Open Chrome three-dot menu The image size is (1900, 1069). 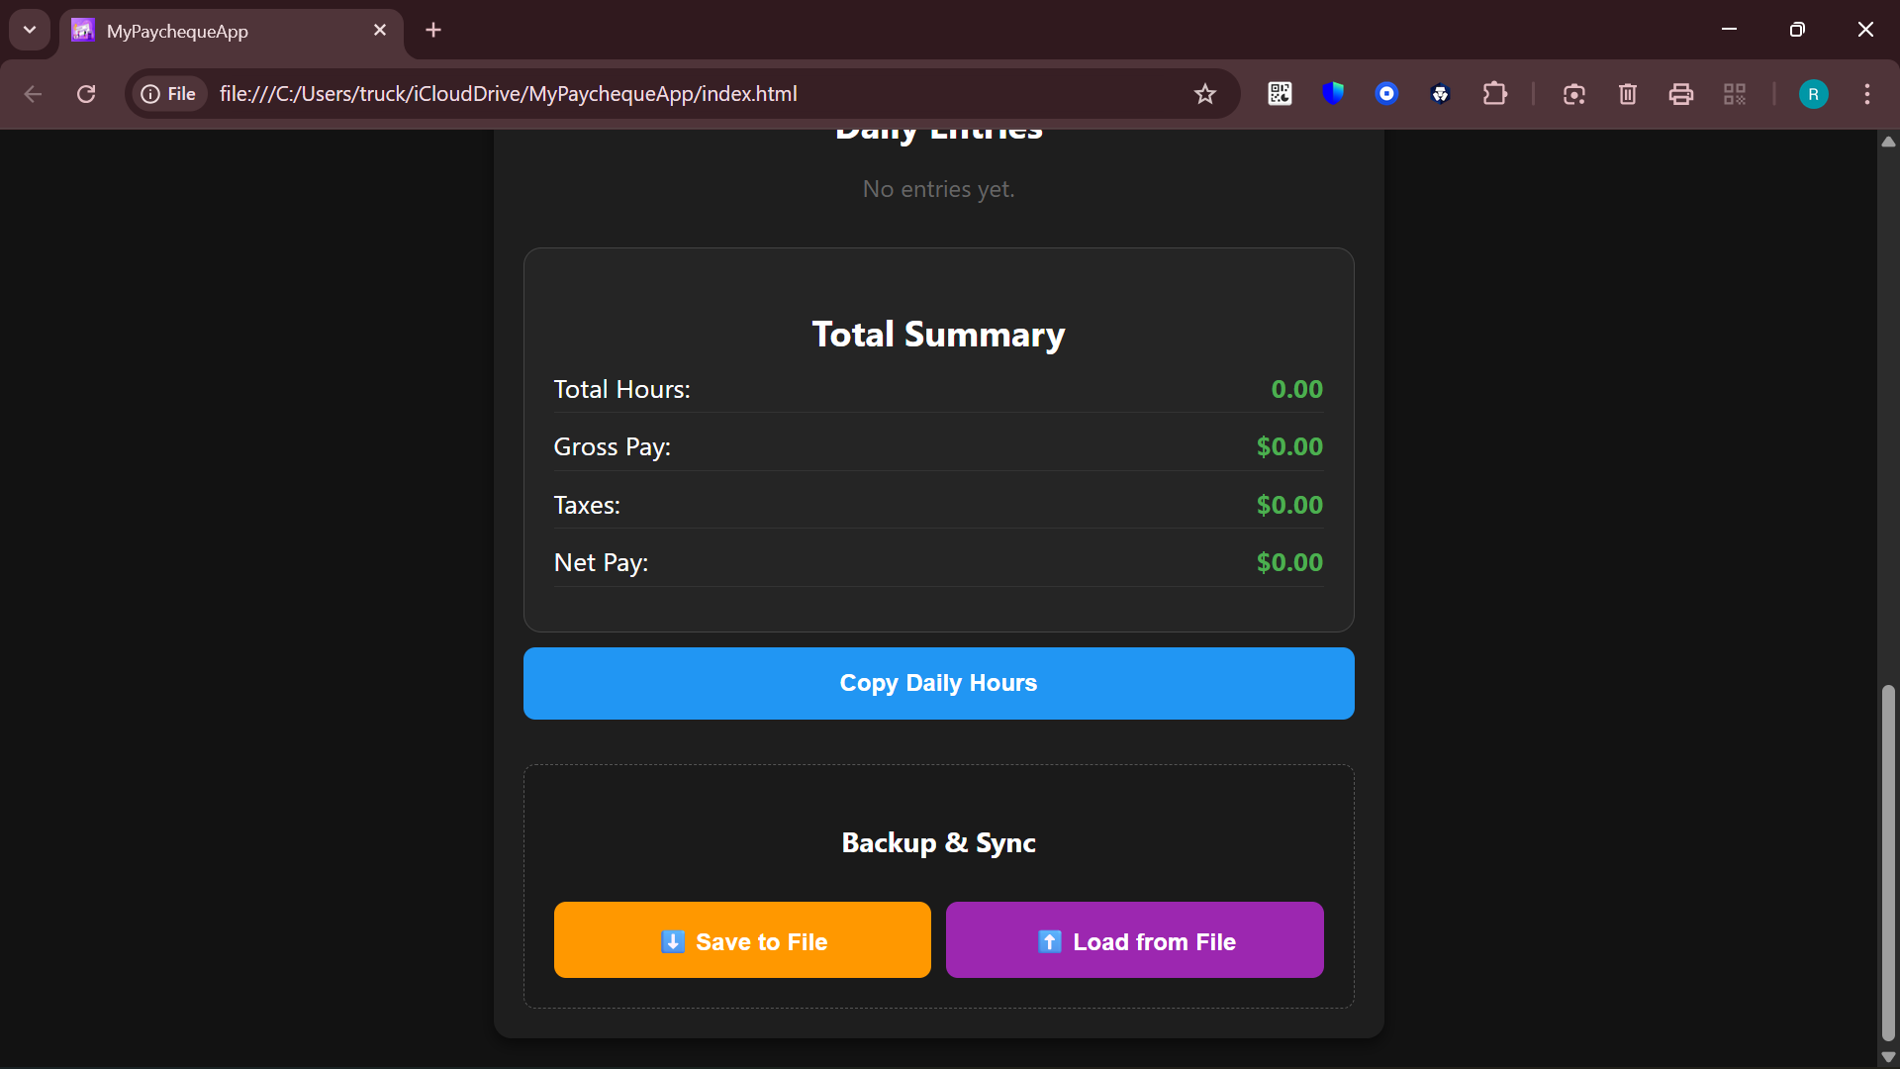(x=1866, y=94)
